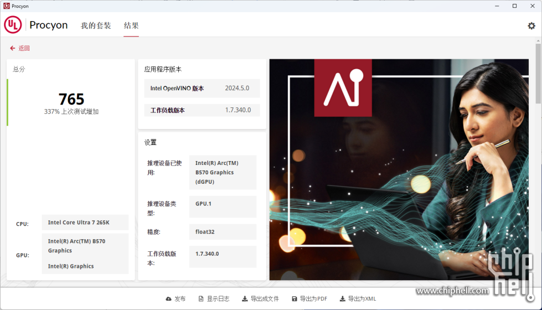Click the Procyon app title text
Image resolution: width=542 pixels, height=310 pixels.
tap(48, 25)
